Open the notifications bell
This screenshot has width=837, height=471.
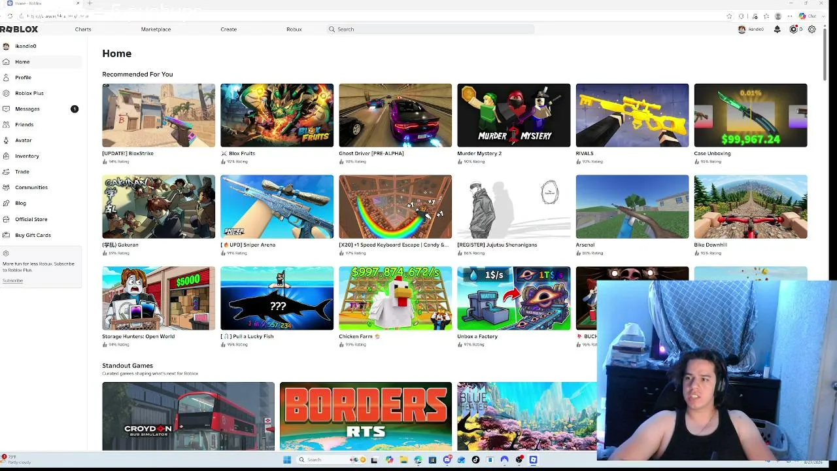[777, 29]
